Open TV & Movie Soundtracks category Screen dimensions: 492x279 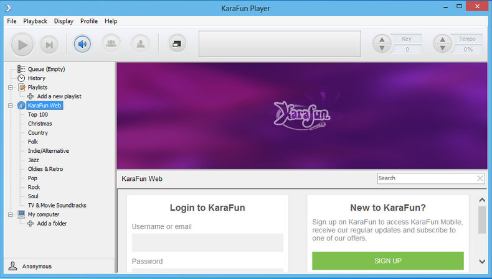point(57,206)
